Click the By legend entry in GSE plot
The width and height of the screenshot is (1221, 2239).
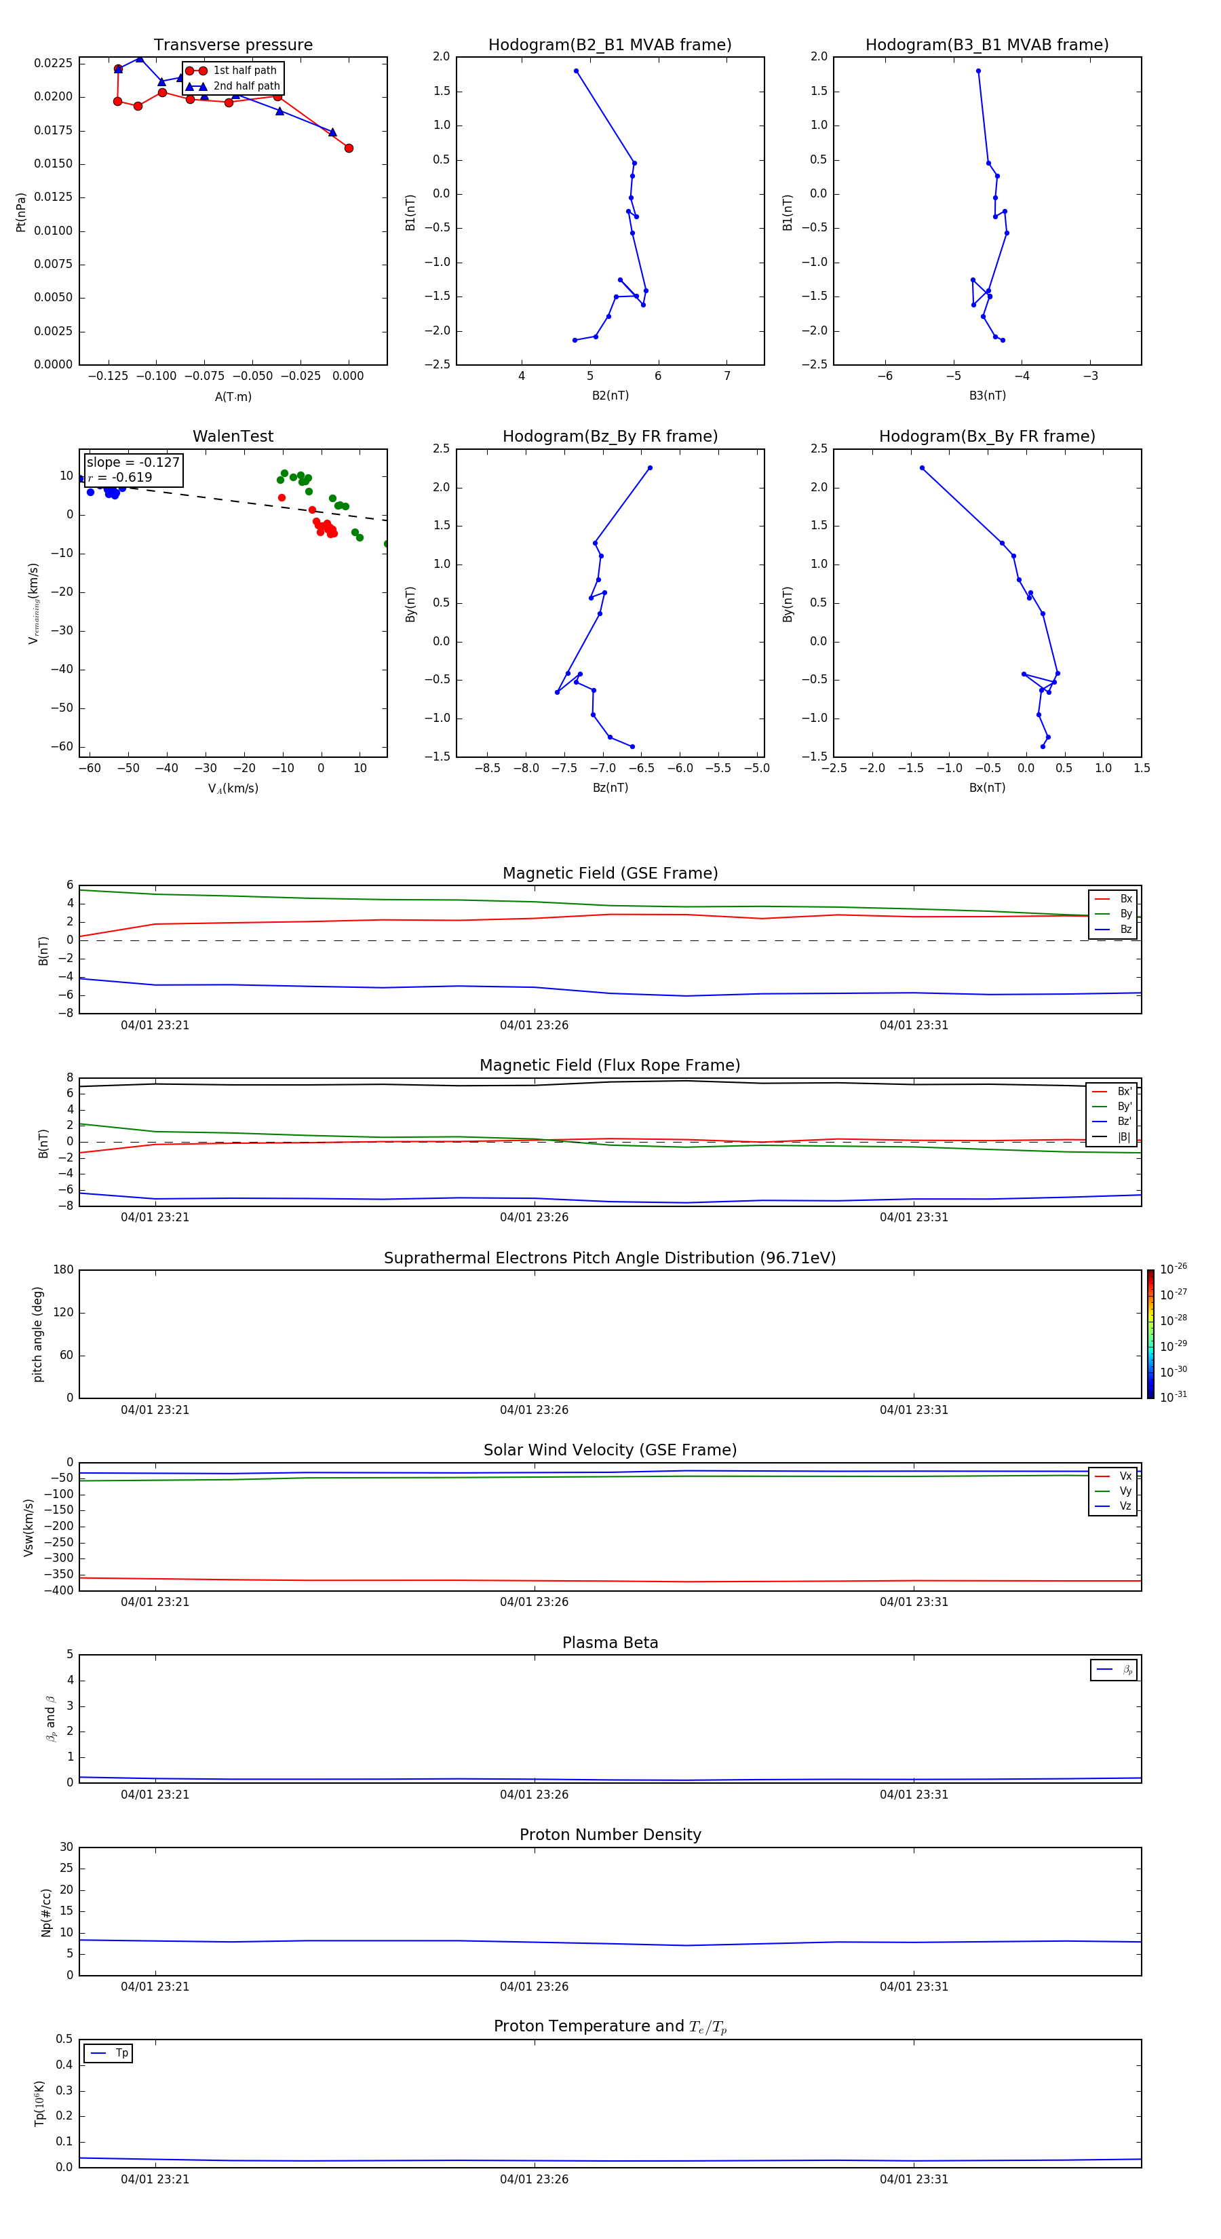(1113, 913)
